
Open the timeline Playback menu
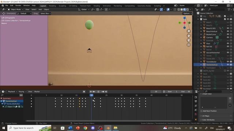pyautogui.click(x=12, y=92)
